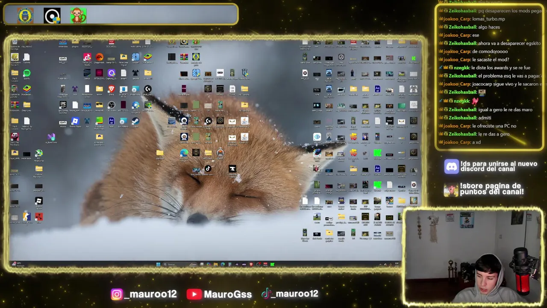Click the circular Q logo in top banner

52,16
